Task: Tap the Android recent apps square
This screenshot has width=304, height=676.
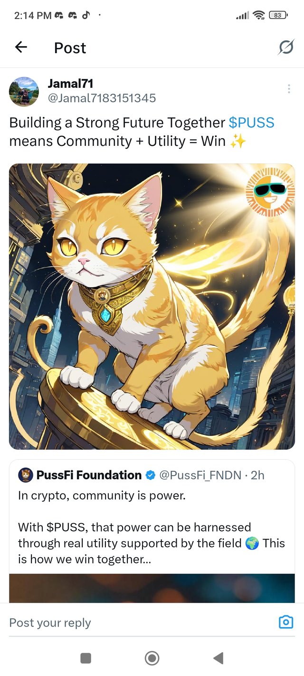Action: click(x=86, y=658)
